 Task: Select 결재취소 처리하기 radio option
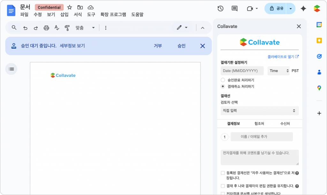point(223,86)
